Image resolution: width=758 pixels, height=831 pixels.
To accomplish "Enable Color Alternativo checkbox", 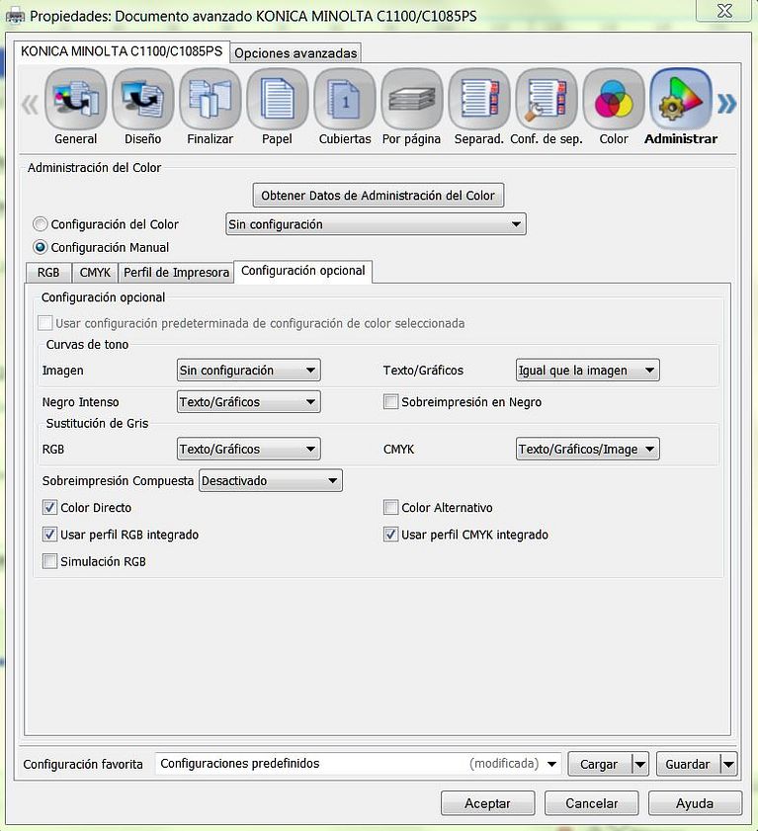I will (390, 507).
